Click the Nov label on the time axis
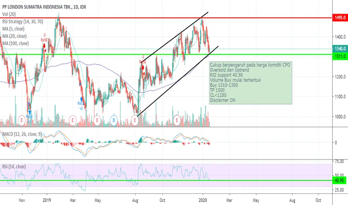The height and width of the screenshot is (205, 348). 22,201
